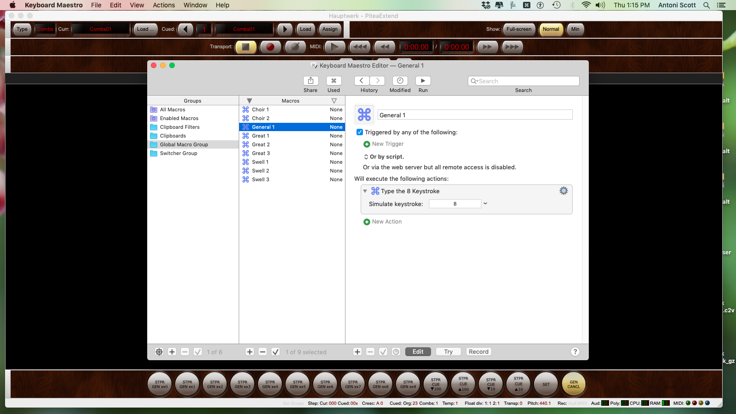Add a new macro group with plus button
The image size is (736, 414).
[172, 352]
